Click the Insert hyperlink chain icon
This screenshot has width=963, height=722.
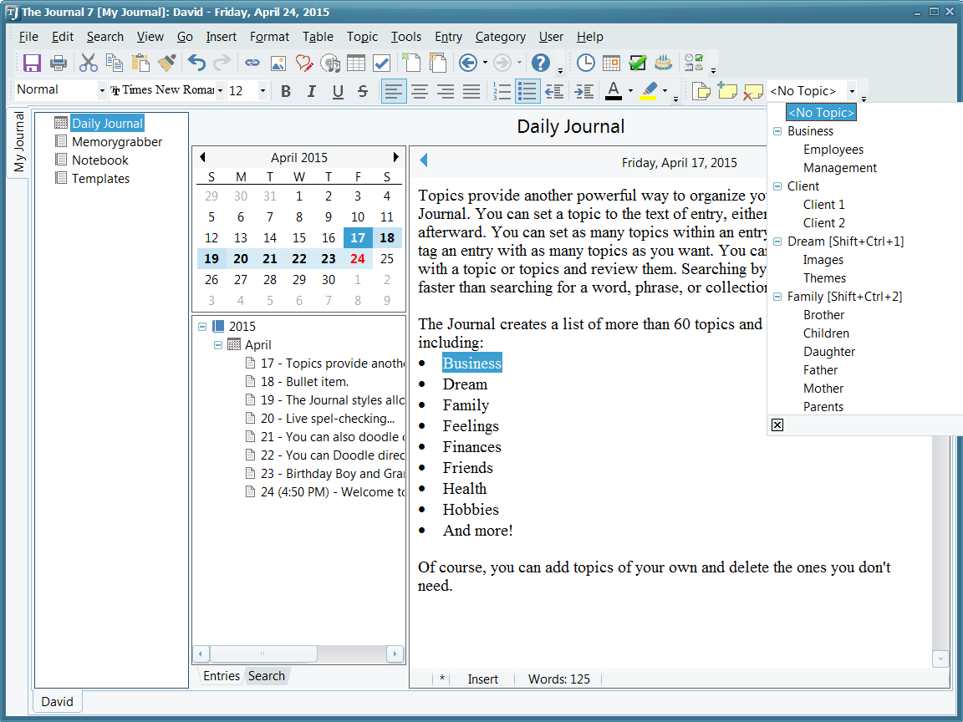point(252,63)
